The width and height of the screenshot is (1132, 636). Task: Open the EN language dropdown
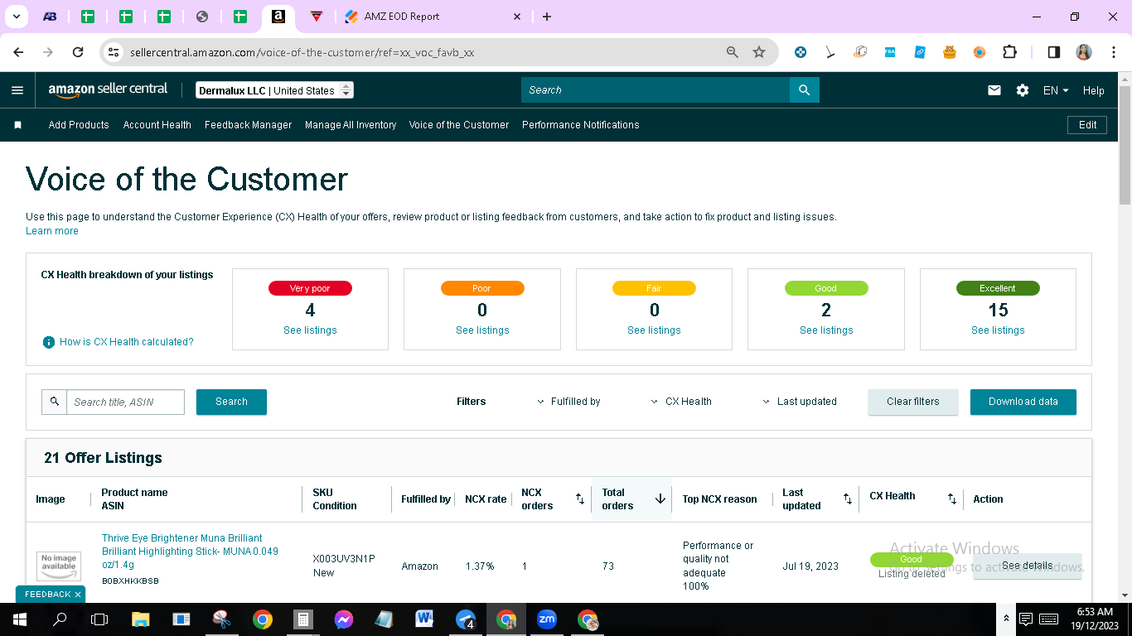(1056, 90)
